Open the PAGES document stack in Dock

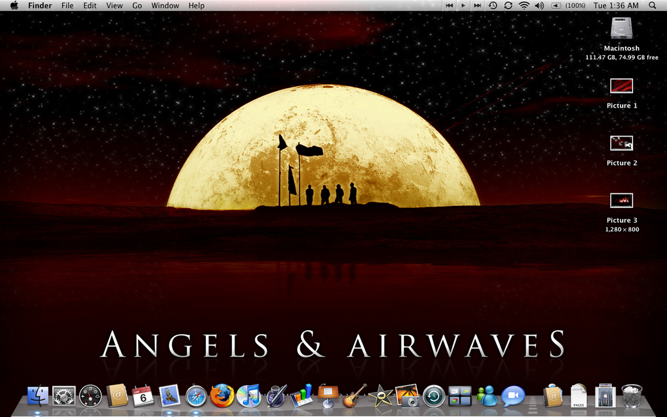click(578, 395)
